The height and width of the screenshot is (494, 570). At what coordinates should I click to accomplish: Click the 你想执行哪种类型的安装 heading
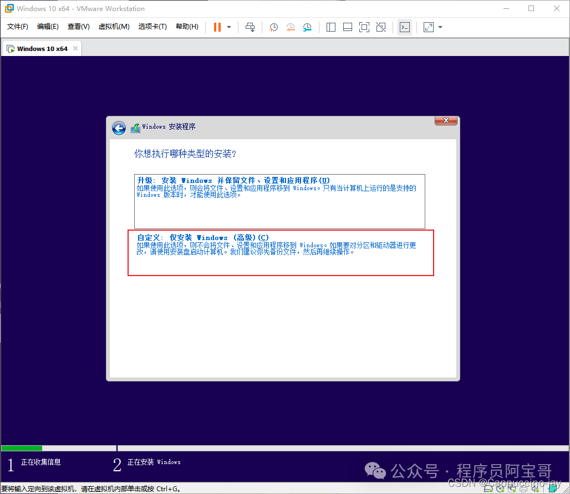(185, 154)
